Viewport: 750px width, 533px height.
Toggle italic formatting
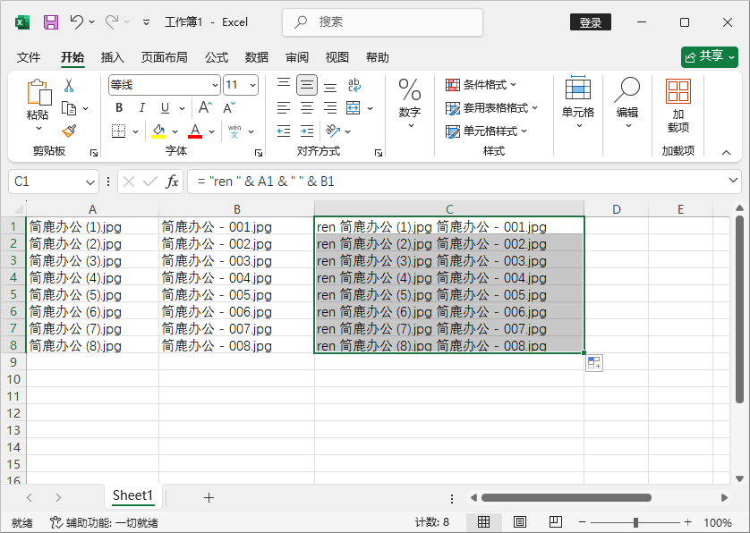[x=143, y=107]
